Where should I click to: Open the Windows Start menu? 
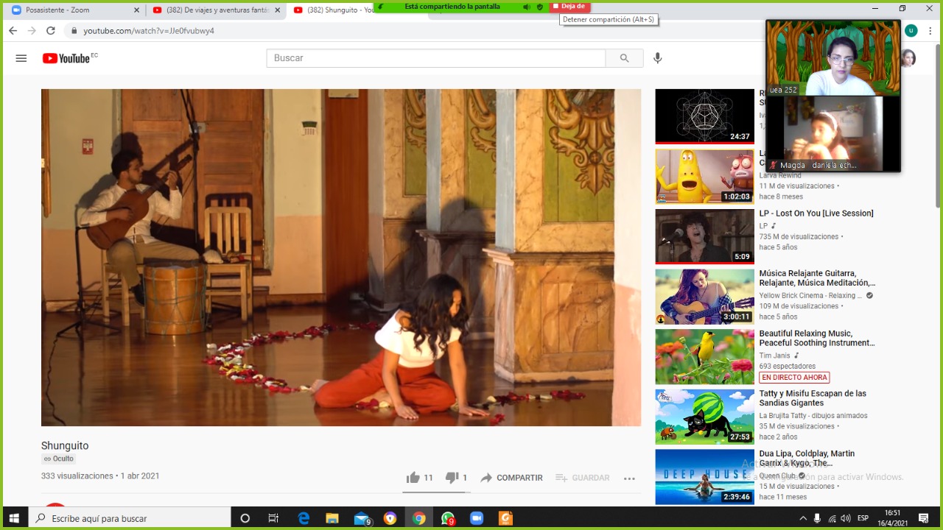point(14,518)
